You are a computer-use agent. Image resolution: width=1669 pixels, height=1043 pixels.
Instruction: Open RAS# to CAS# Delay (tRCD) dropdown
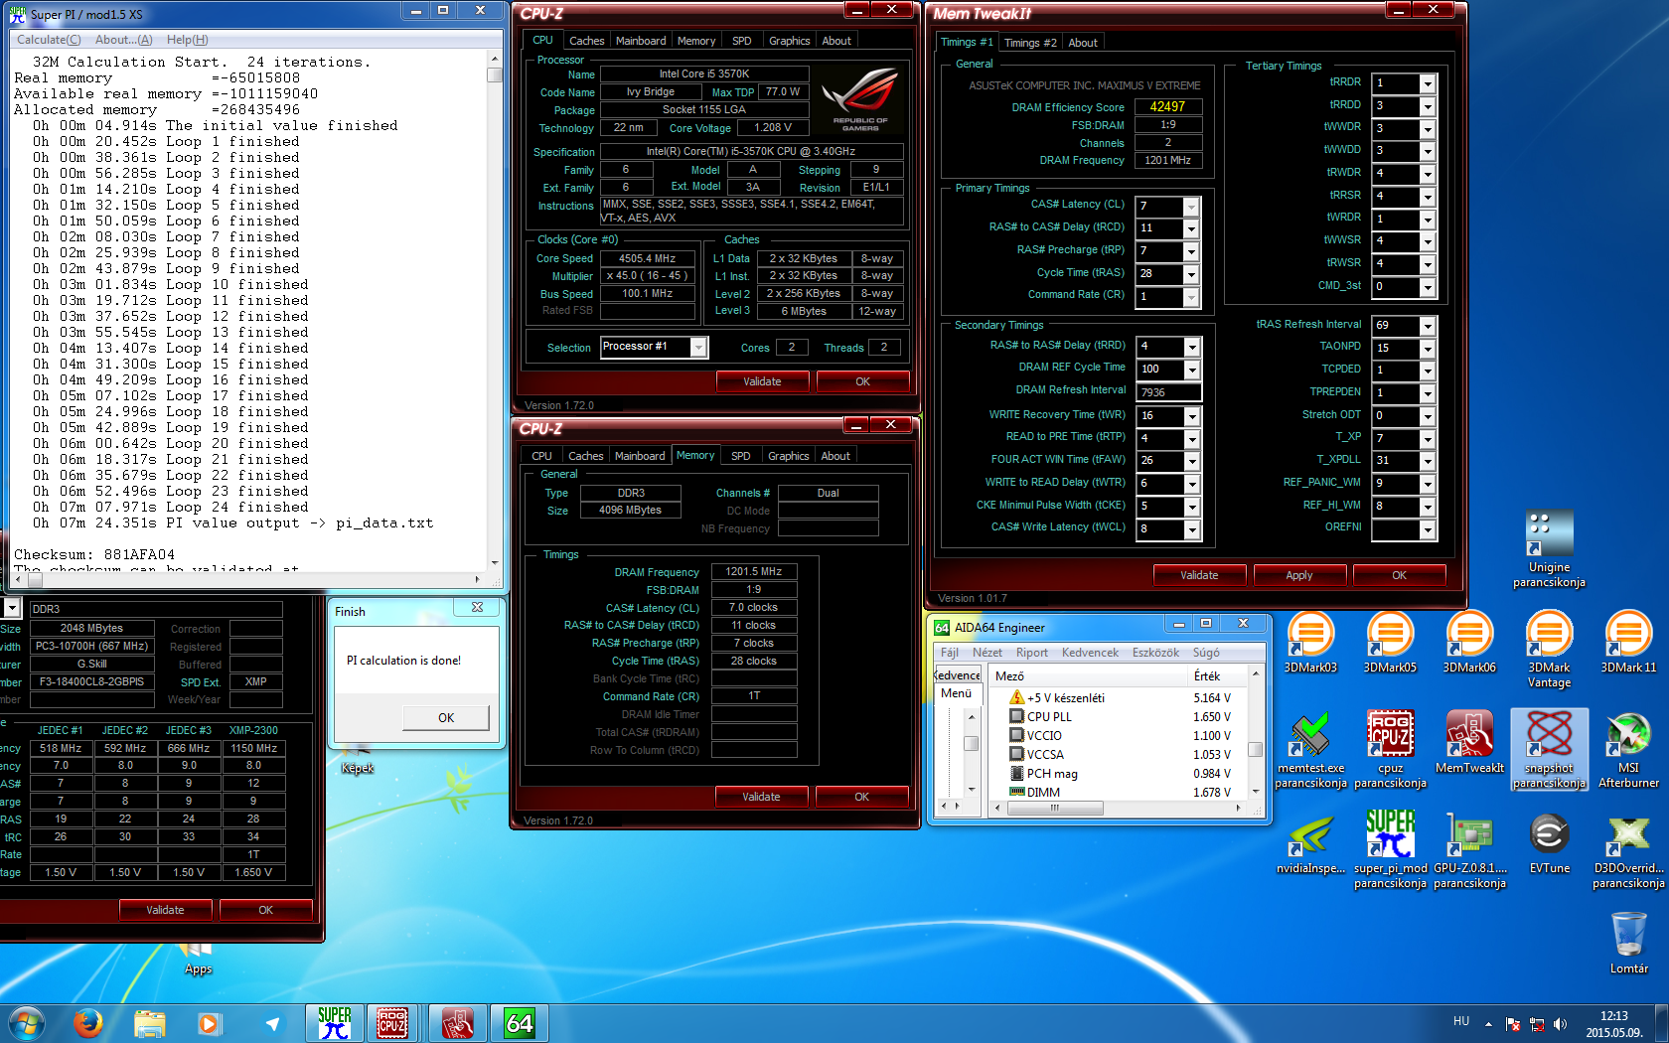1191,228
